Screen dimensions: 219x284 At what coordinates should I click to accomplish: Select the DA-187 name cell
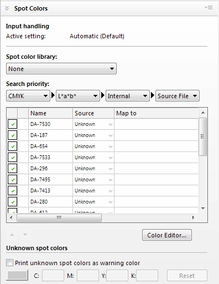50,135
